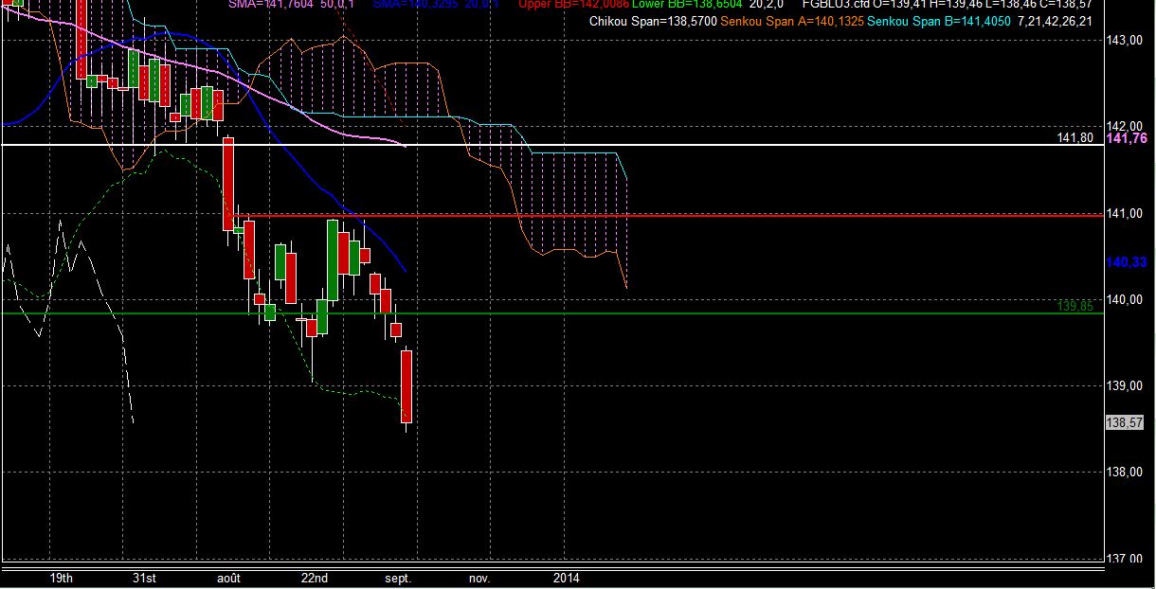This screenshot has width=1156, height=589.
Task: Click the 143,00 price axis value
Action: point(1127,41)
